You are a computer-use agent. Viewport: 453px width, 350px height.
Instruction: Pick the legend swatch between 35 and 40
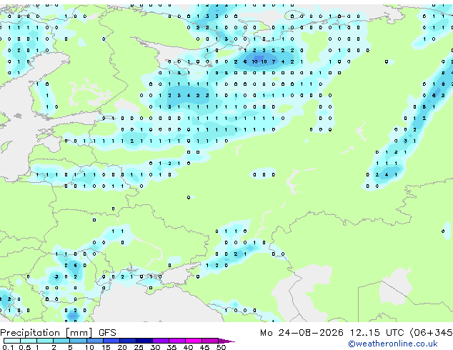pos(177,341)
